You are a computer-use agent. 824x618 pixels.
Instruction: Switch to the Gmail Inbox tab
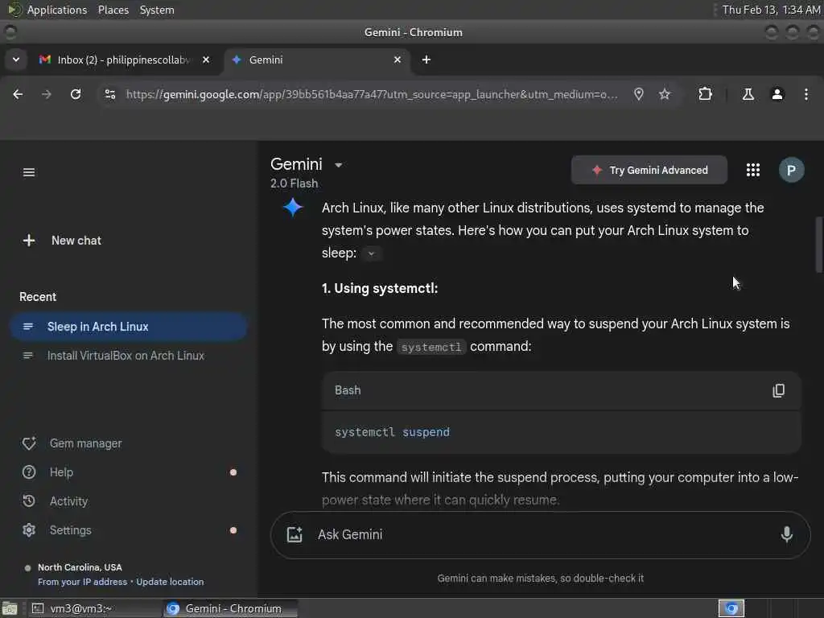[x=125, y=60]
